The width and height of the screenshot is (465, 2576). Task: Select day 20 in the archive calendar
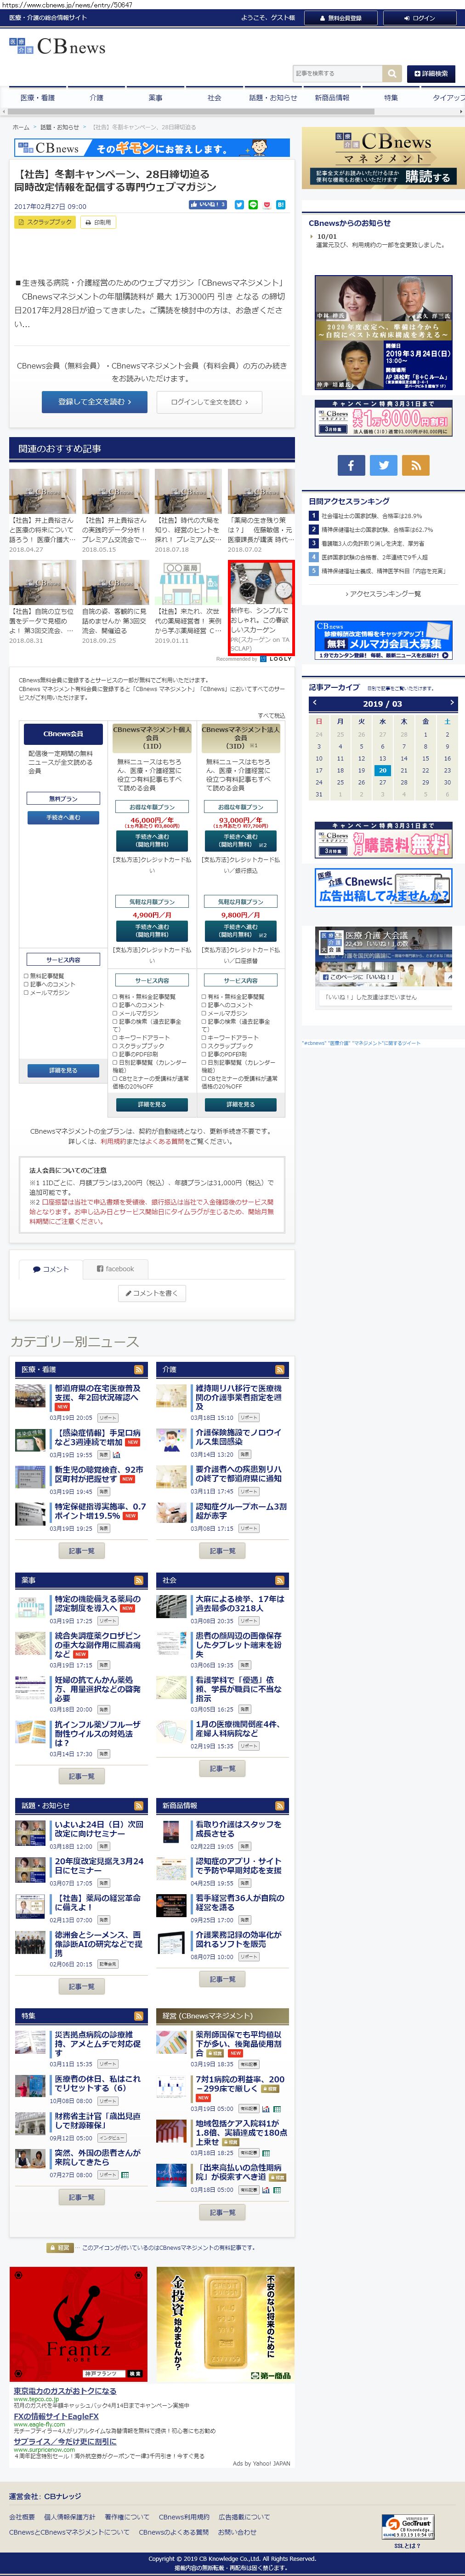382,770
